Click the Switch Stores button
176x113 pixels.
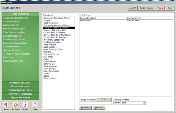146,8
